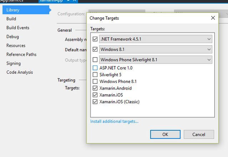Check the ASP.NET Core 1.0 target
228x157 pixels.
click(x=95, y=68)
